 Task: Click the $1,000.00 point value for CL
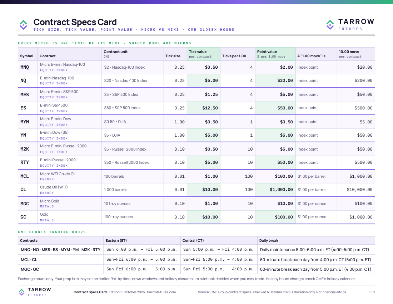pyautogui.click(x=281, y=190)
